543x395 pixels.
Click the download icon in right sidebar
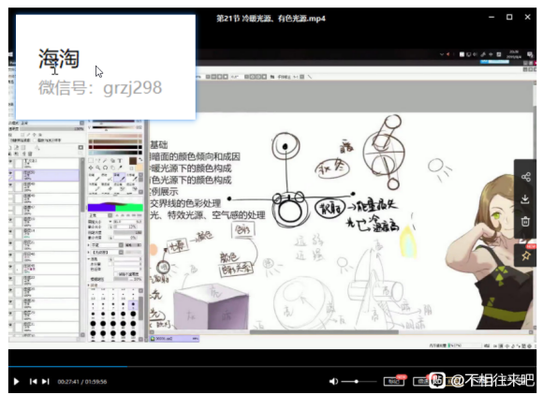[525, 199]
